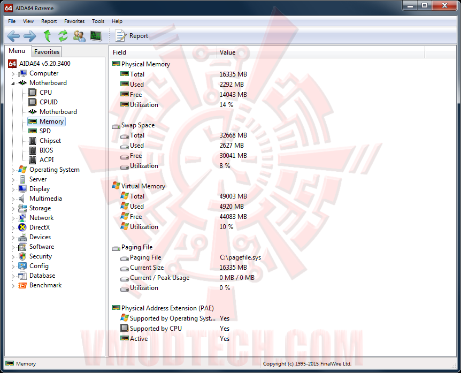
Task: Select the Physical Memory group header
Action: click(145, 64)
